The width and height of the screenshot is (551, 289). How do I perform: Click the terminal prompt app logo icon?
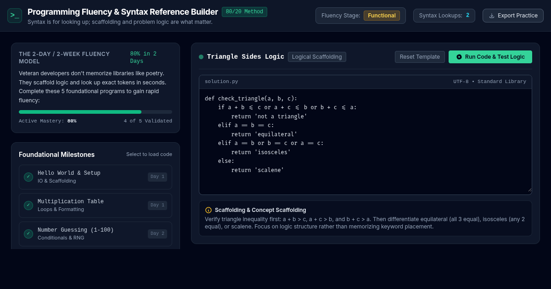[15, 16]
